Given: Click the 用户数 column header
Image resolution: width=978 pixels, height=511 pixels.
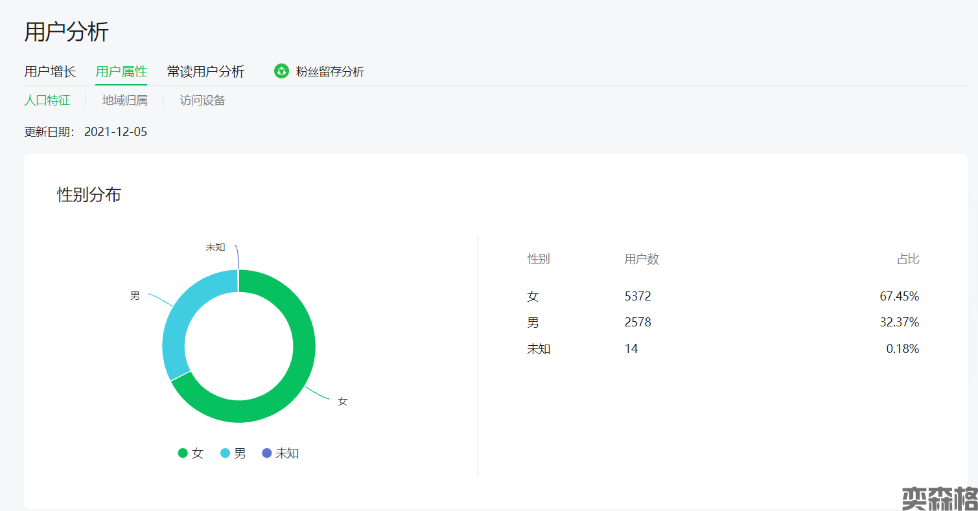Looking at the screenshot, I should tap(641, 259).
